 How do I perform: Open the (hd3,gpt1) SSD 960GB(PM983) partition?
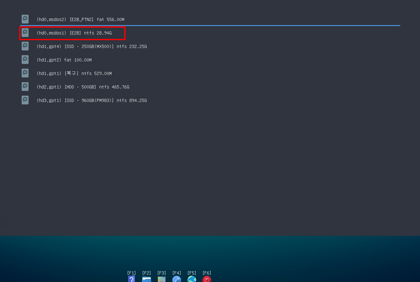click(x=210, y=100)
